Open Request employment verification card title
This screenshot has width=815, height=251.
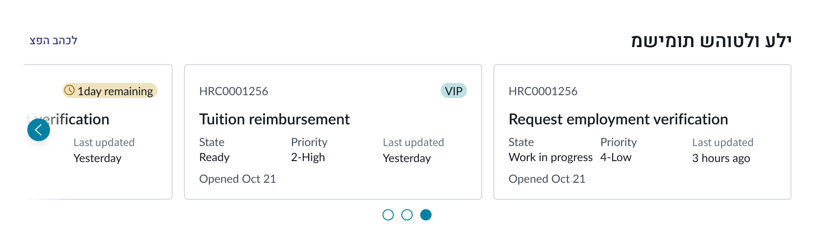coord(618,119)
